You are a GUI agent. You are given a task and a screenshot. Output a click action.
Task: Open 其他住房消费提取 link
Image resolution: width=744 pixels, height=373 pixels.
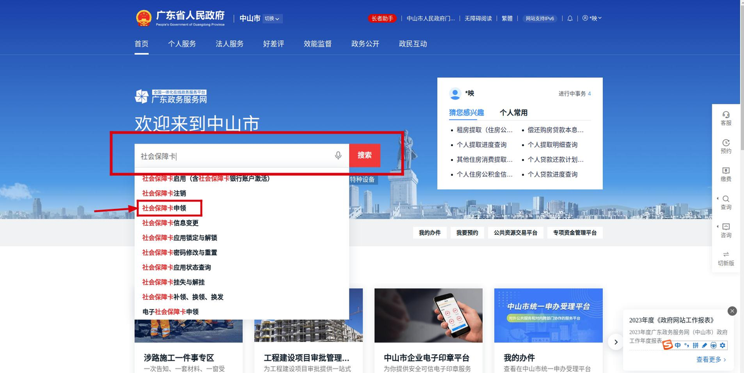click(485, 159)
